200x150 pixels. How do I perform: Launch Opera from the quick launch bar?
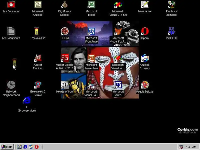[x=36, y=147]
